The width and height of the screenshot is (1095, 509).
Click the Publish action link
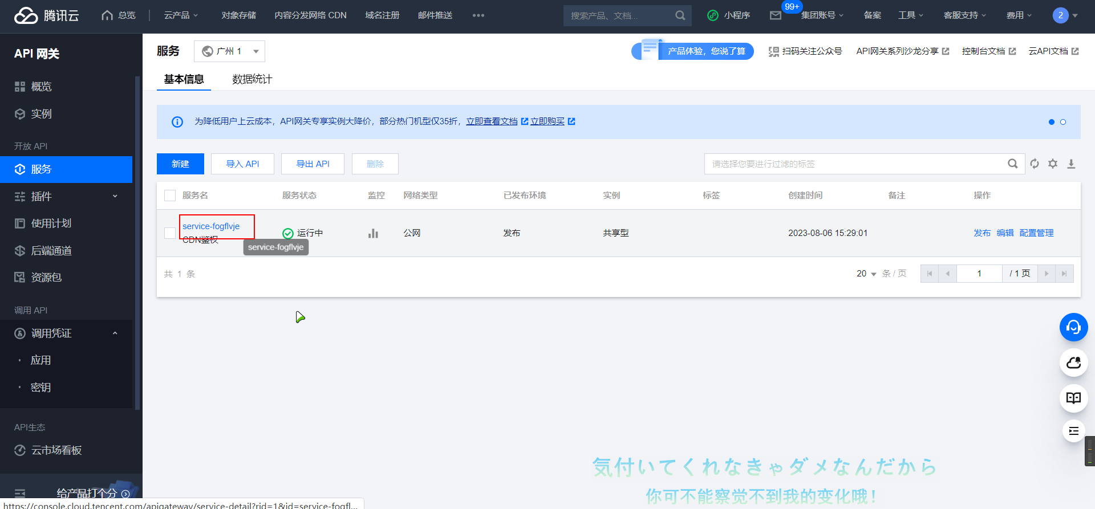[982, 233]
